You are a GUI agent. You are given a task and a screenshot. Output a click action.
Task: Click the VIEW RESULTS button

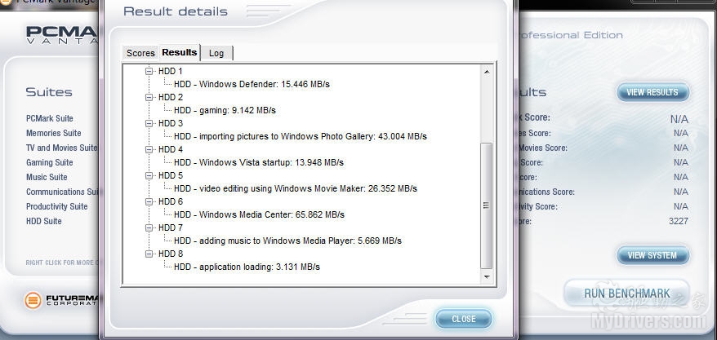652,92
